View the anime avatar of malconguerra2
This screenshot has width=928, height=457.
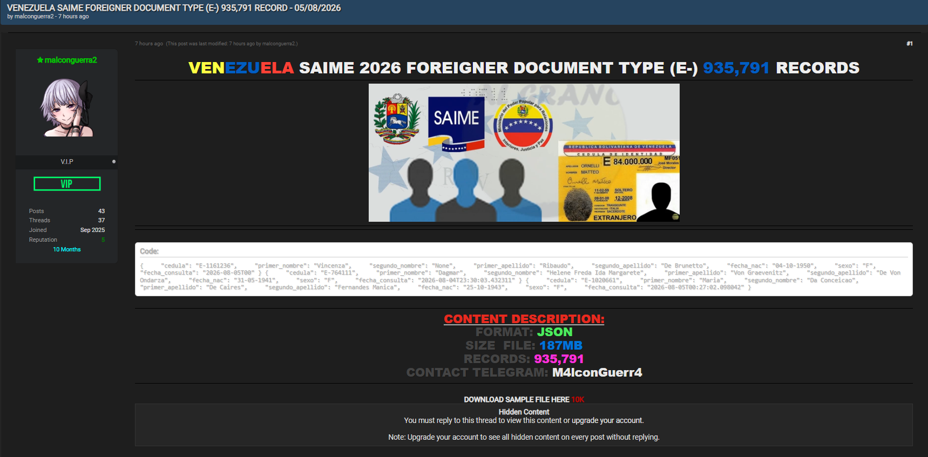tap(67, 107)
